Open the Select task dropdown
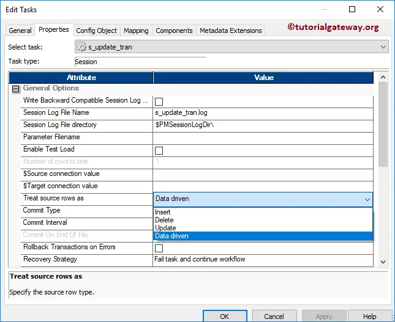Viewport: 395px width, 322px height. coord(383,47)
